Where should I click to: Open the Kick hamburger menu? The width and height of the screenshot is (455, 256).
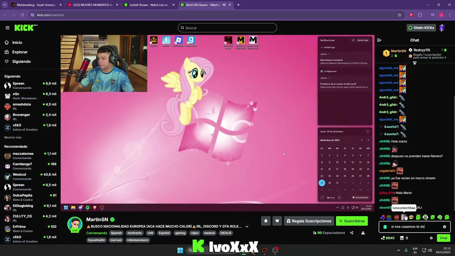7,28
